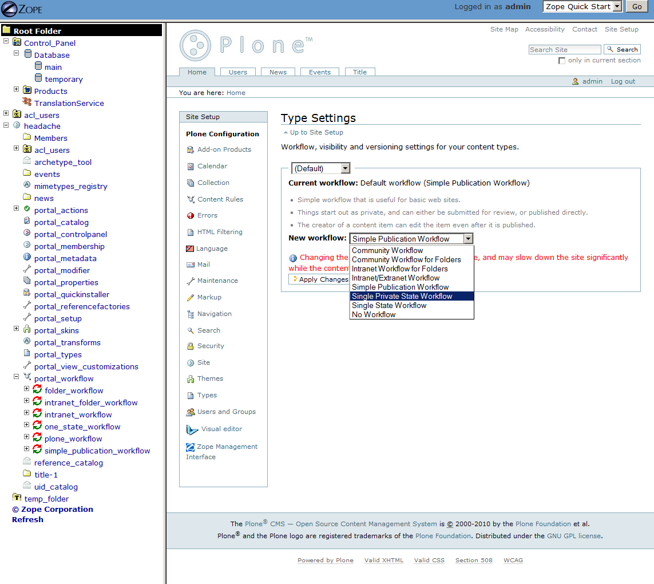
Task: Open portal_quickinstaller in the tree
Action: 72,295
